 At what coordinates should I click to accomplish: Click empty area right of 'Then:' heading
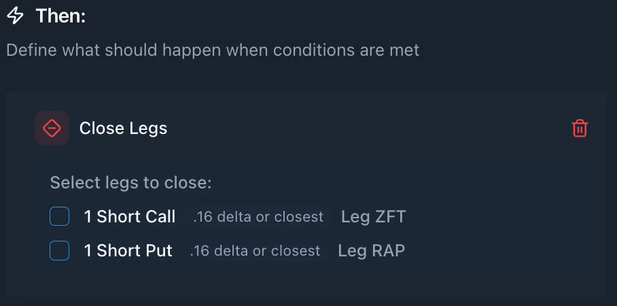pyautogui.click(x=340, y=16)
